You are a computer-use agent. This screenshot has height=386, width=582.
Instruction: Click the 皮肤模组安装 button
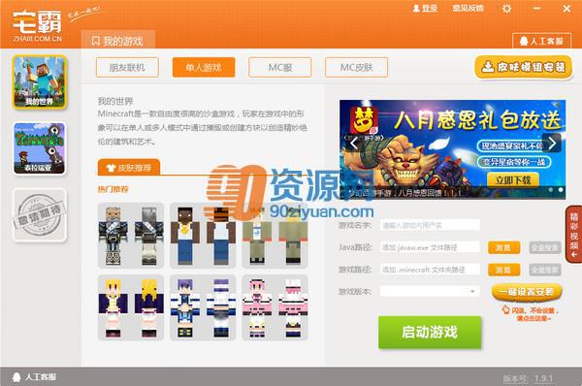[x=524, y=67]
